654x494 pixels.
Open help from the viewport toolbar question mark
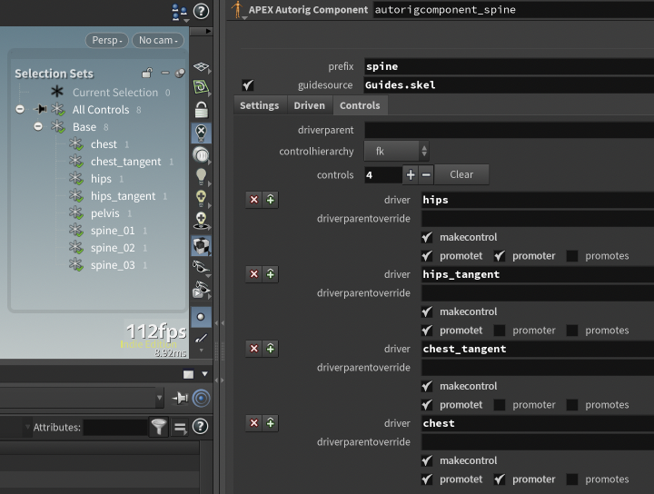click(x=201, y=11)
